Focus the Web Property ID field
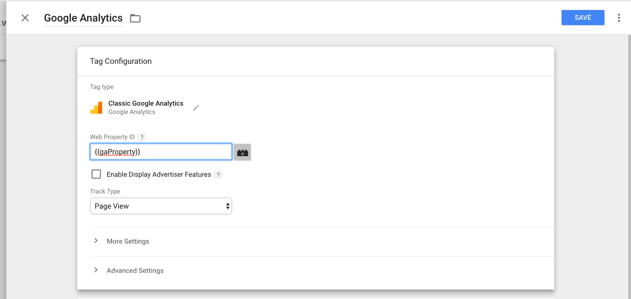 [x=161, y=152]
